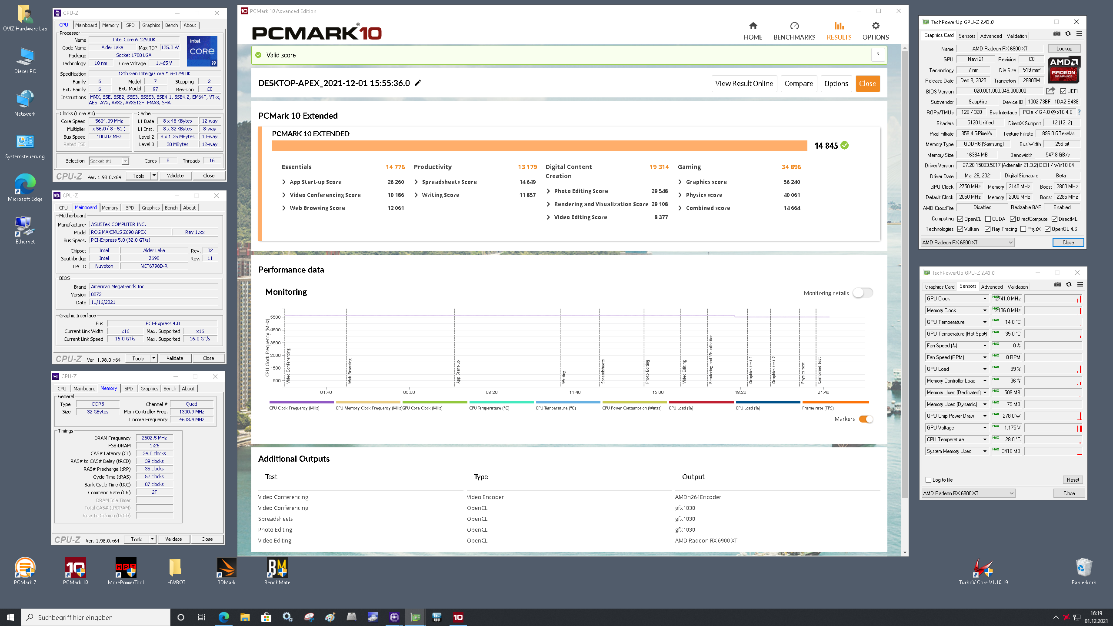This screenshot has width=1113, height=626.
Task: Take GPU-Z screenshot with camera icon (top window)
Action: 1057,34
